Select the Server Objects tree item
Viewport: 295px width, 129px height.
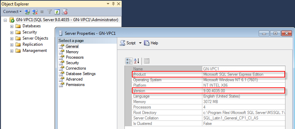(x=35, y=38)
